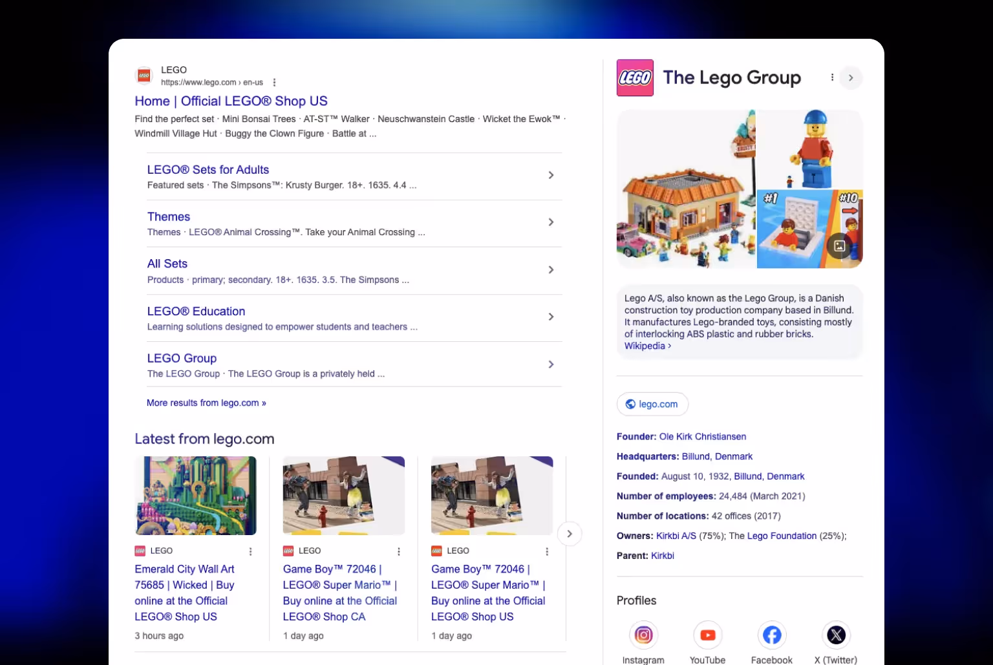993x665 pixels.
Task: Open Game Boy 72046 Shop CA article
Action: pos(340,593)
